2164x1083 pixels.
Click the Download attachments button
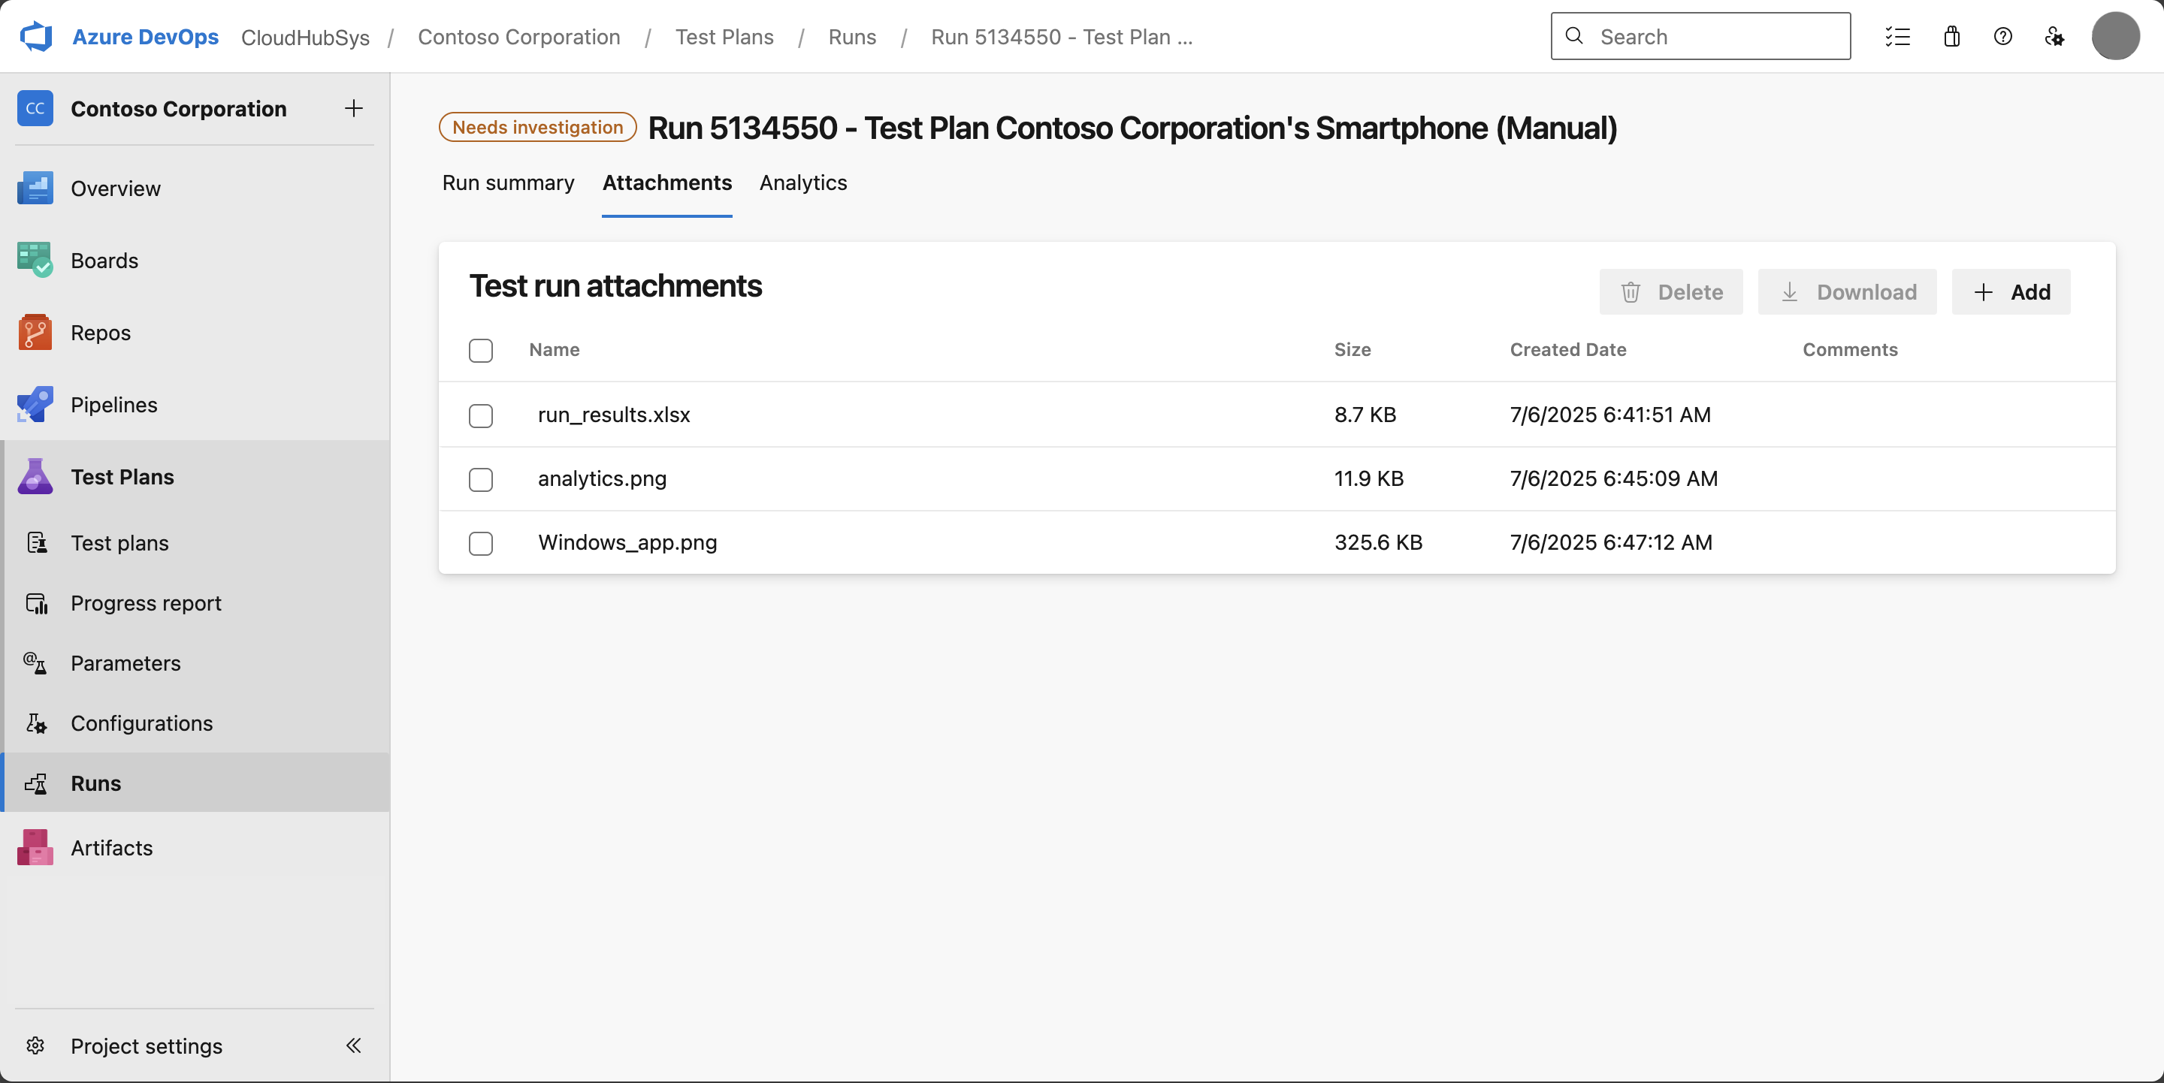1846,291
